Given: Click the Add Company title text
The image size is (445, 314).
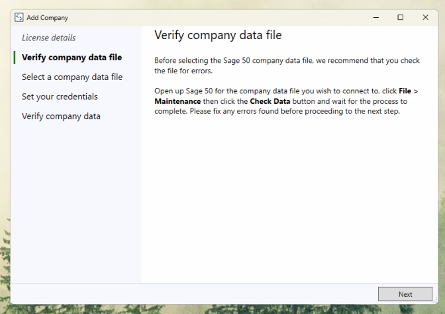Looking at the screenshot, I should click(48, 18).
